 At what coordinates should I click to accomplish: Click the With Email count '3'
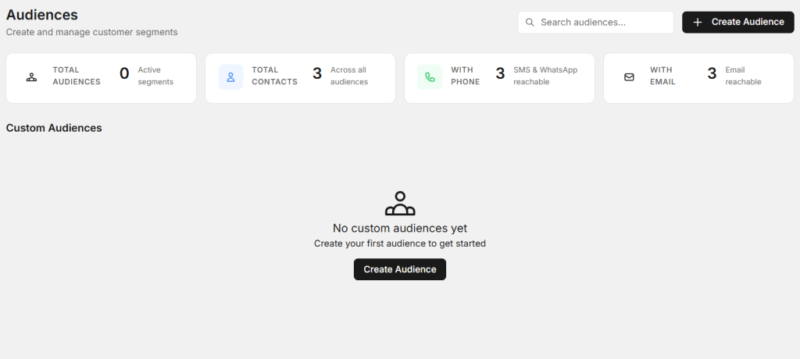(712, 74)
